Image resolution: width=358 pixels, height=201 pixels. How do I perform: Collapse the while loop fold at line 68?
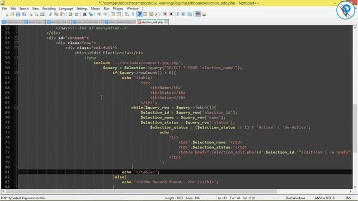click(x=16, y=107)
